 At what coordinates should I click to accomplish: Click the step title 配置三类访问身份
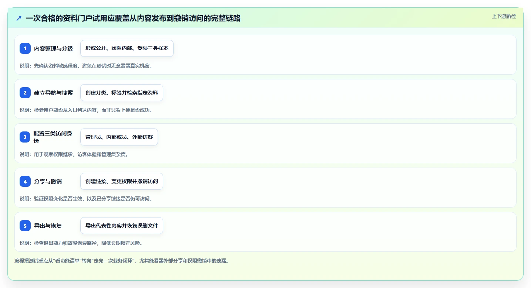53,137
